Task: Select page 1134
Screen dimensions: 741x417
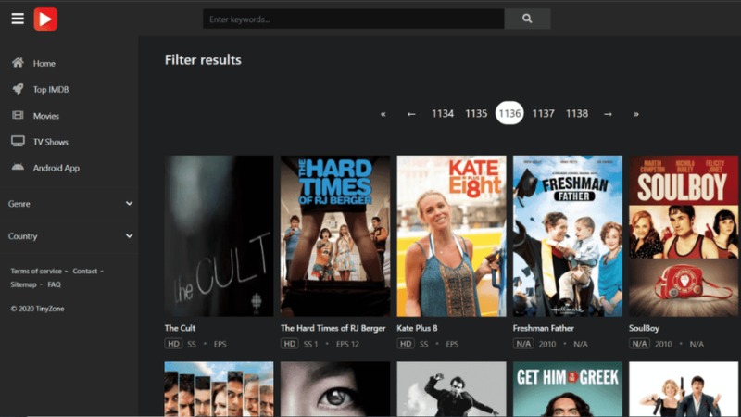Action: coord(443,114)
